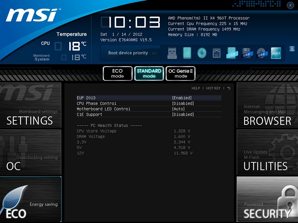Click the 5V reading 4.918 V

(x=182, y=148)
